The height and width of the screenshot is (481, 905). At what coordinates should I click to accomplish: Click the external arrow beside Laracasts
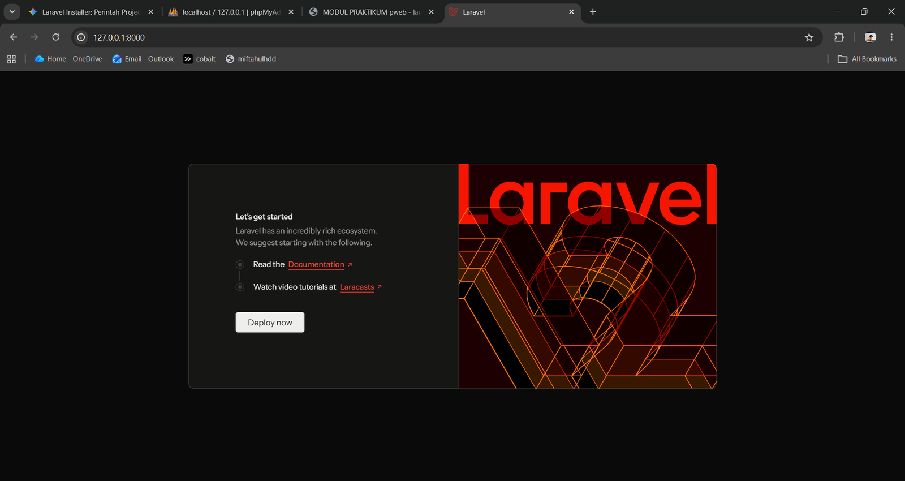click(x=380, y=287)
